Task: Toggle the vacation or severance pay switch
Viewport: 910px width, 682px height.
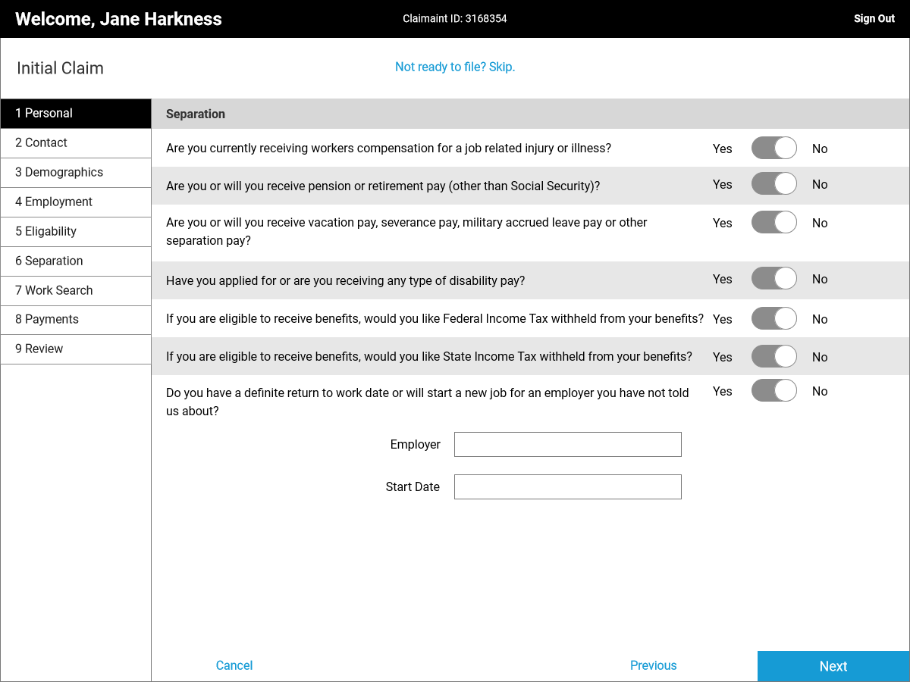Action: tap(773, 222)
